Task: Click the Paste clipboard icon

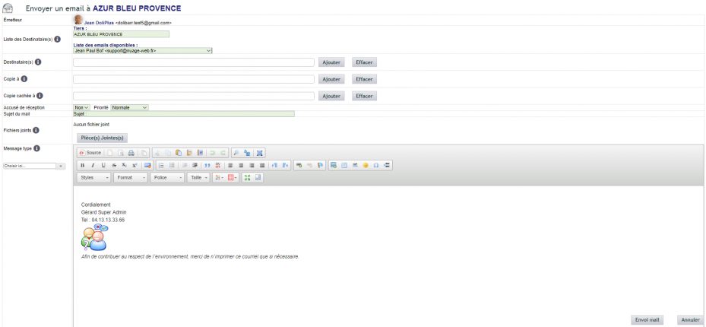Action: 179,153
